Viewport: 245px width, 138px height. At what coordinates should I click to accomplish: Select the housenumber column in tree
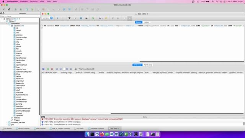(x=21, y=37)
